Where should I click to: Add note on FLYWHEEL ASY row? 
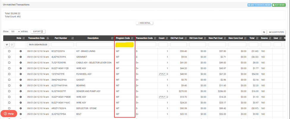point(21,74)
